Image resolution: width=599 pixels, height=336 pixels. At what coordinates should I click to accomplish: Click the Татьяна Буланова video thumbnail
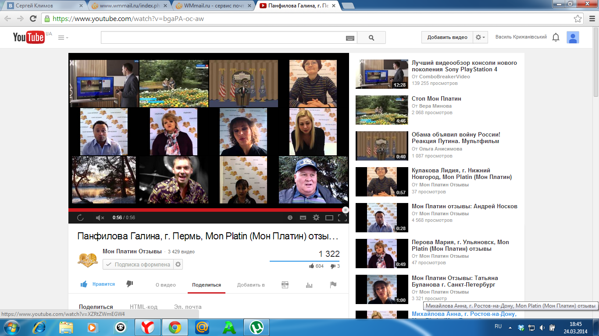382,289
